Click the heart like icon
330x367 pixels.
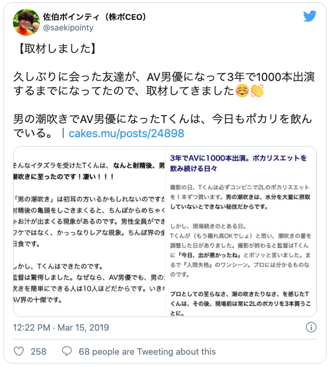point(19,351)
